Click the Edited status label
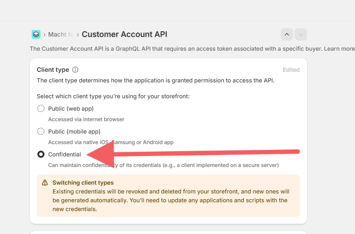Viewport: 355px width, 234px height. click(x=291, y=70)
